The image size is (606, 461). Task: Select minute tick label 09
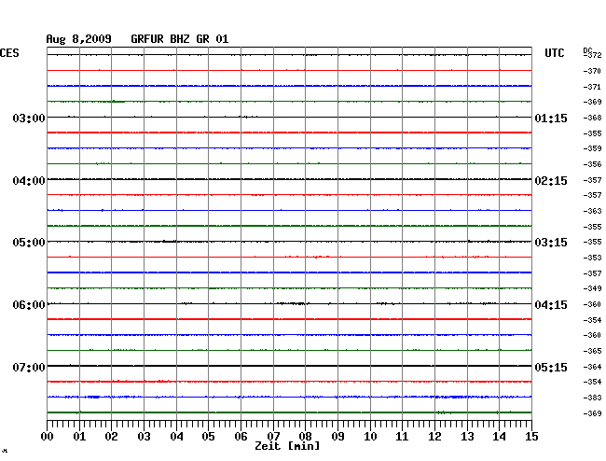pos(337,437)
